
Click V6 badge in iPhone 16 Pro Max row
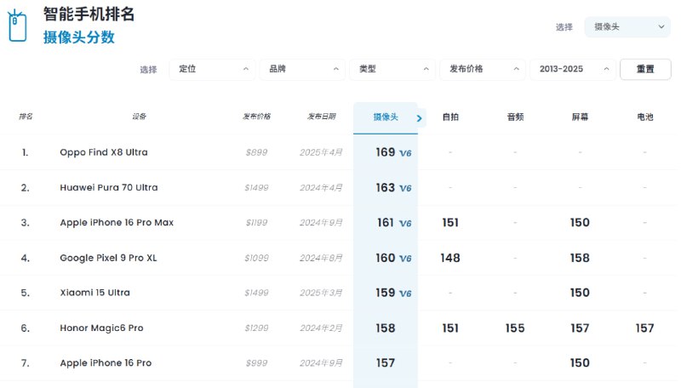click(405, 223)
